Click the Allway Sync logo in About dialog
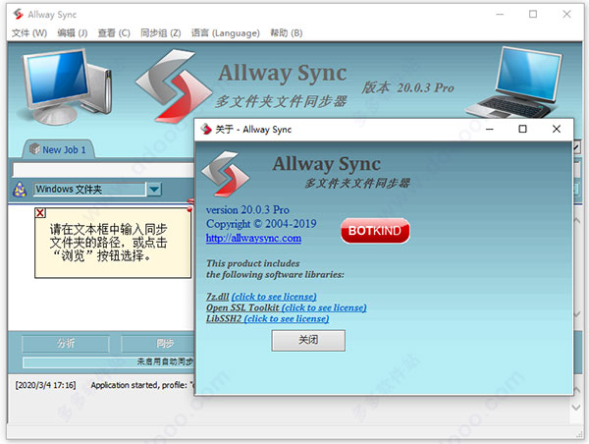Viewport: 589px width, 444px height. 226,174
